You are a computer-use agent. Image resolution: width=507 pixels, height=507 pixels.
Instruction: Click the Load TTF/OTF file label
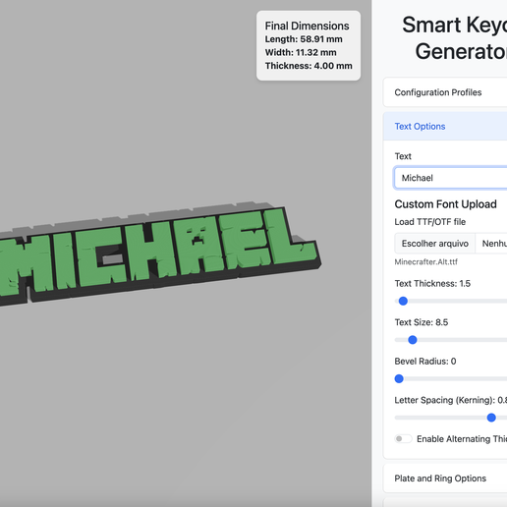coord(430,222)
